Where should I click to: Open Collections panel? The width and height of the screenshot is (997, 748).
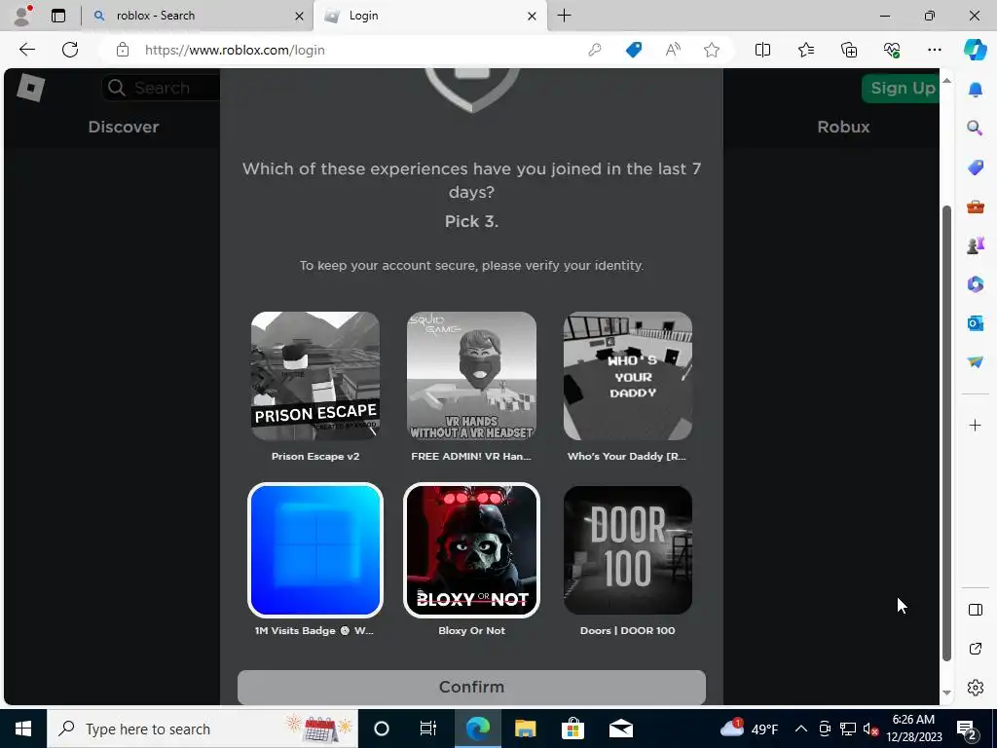click(x=849, y=50)
